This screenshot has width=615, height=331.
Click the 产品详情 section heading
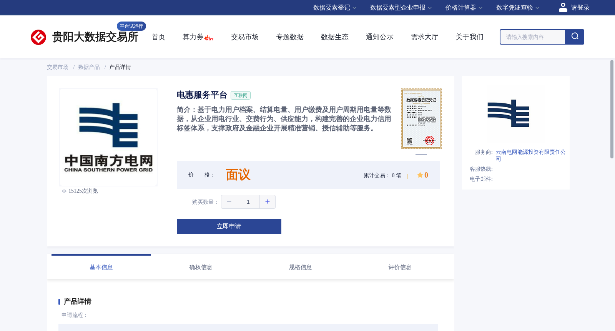tap(77, 301)
